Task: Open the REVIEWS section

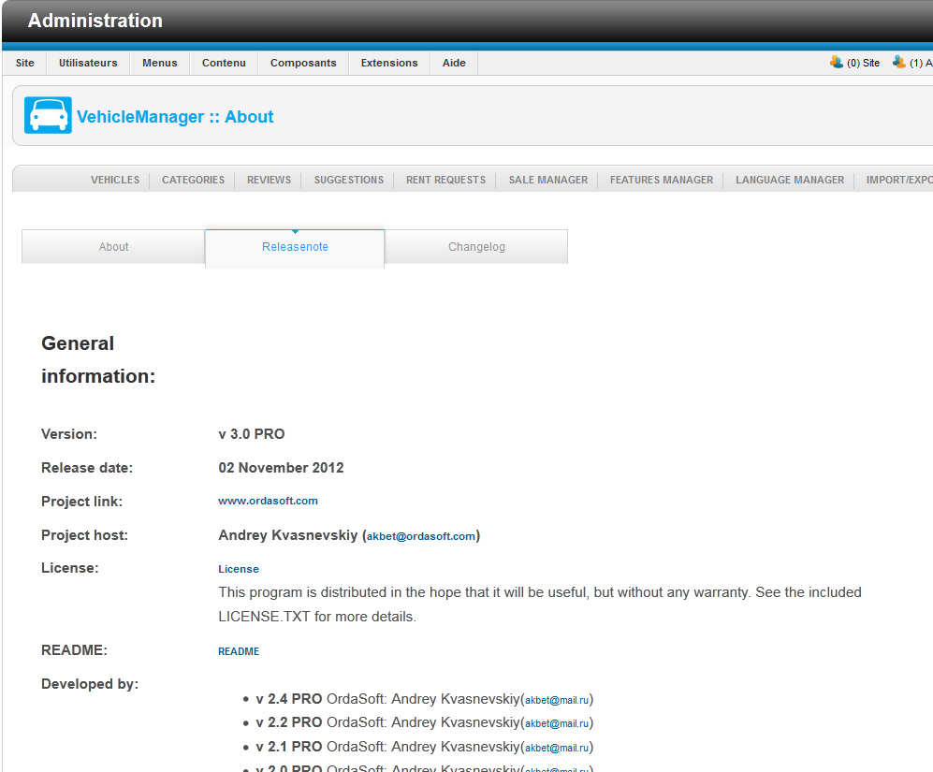Action: pyautogui.click(x=269, y=180)
